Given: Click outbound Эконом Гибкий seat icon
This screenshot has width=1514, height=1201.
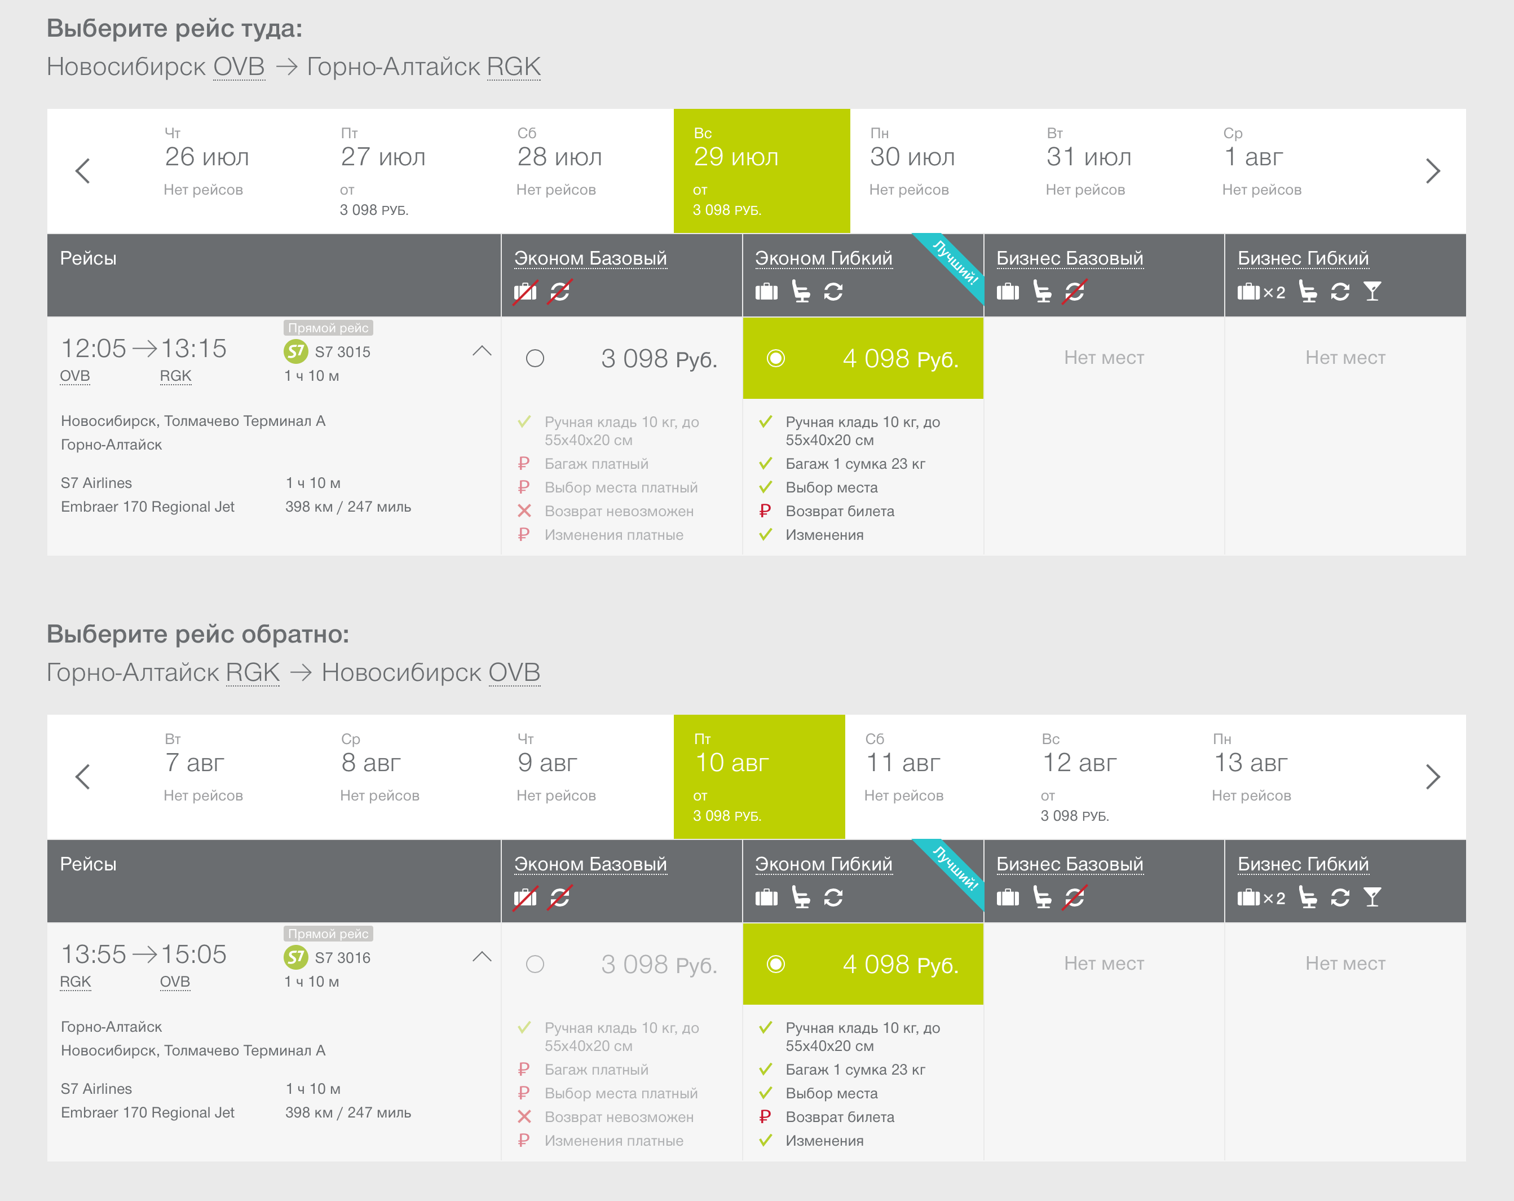Looking at the screenshot, I should (x=801, y=292).
